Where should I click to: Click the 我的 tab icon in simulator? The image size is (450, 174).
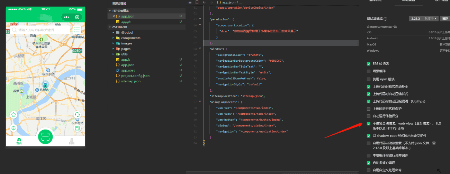coord(72,140)
